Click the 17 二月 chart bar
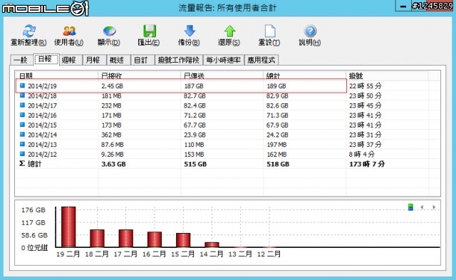This screenshot has height=280, width=456. [x=125, y=238]
